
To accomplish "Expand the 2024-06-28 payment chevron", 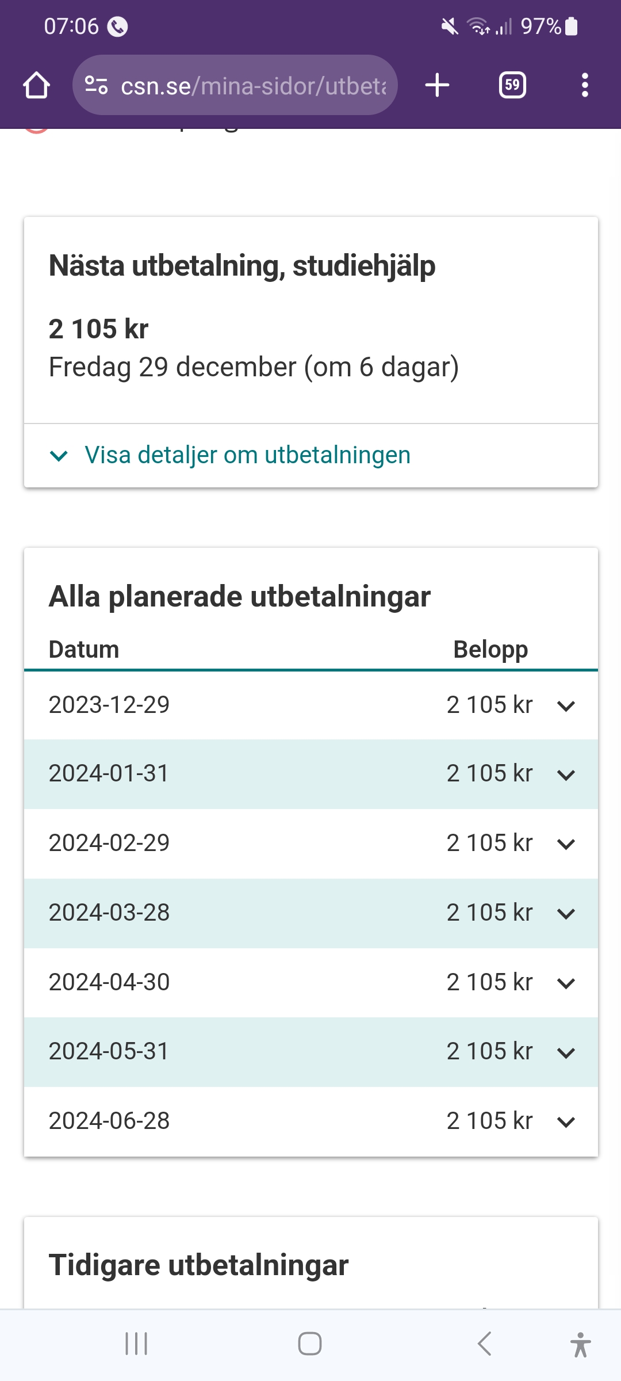I will (x=566, y=1122).
